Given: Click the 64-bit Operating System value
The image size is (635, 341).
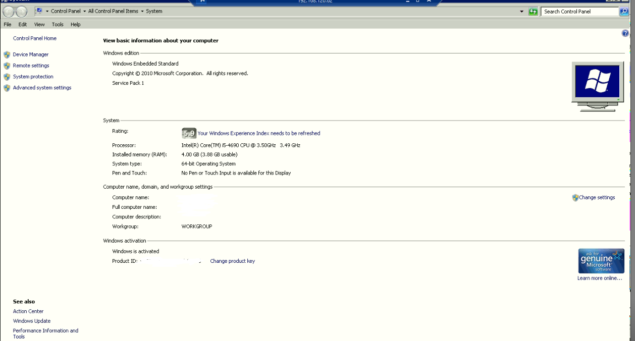Looking at the screenshot, I should coord(208,164).
